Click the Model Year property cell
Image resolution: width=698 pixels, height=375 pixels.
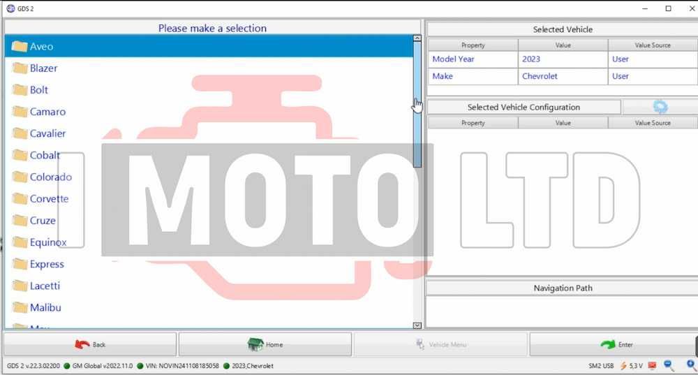[473, 59]
